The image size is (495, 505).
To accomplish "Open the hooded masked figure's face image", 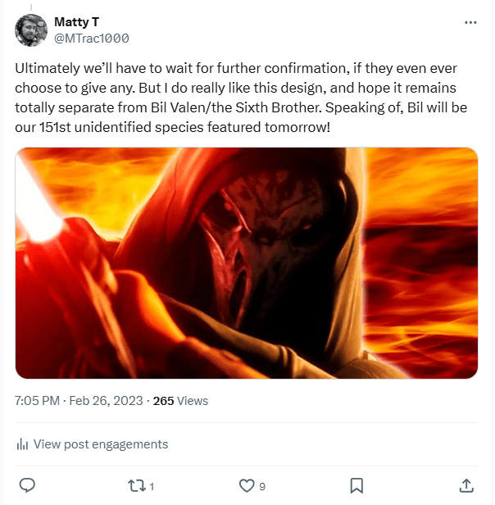I will point(246,238).
